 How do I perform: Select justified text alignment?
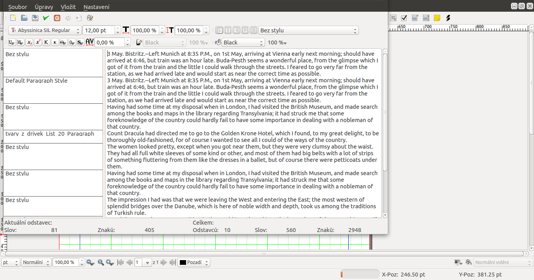[x=245, y=30]
